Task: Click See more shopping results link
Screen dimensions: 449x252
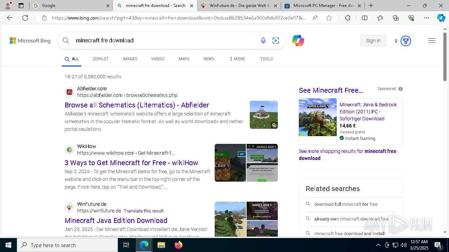Action: pyautogui.click(x=347, y=155)
